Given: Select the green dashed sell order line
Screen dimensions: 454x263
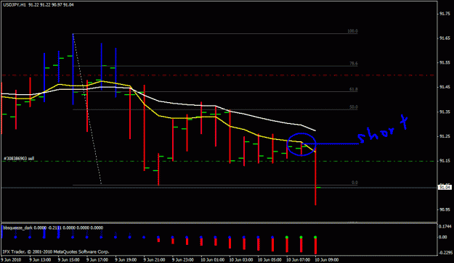Looking at the screenshot, I should [219, 161].
